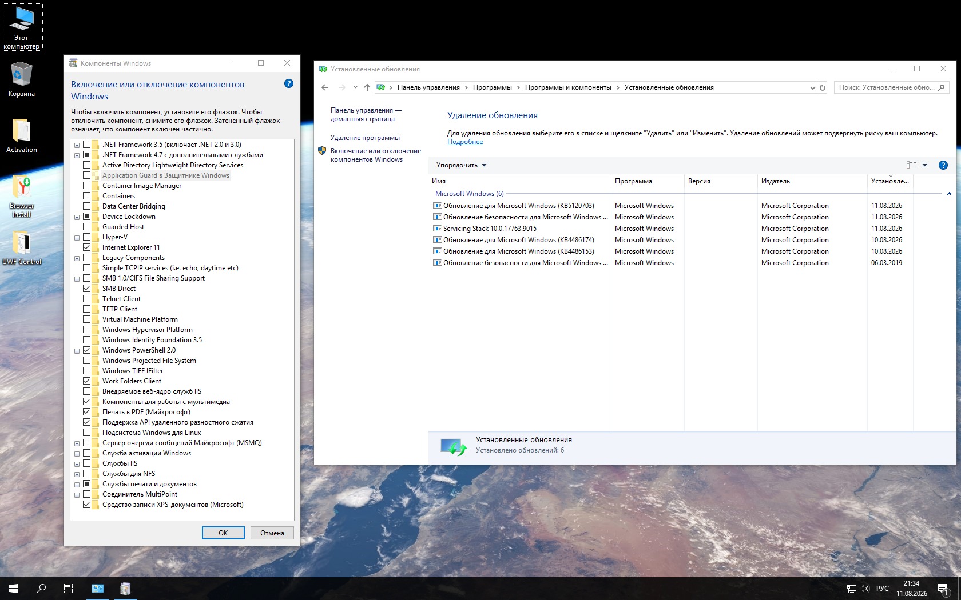Open the address bar history dropdown

(x=812, y=87)
